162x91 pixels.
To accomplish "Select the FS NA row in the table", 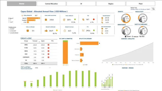I will tap(39, 48).
